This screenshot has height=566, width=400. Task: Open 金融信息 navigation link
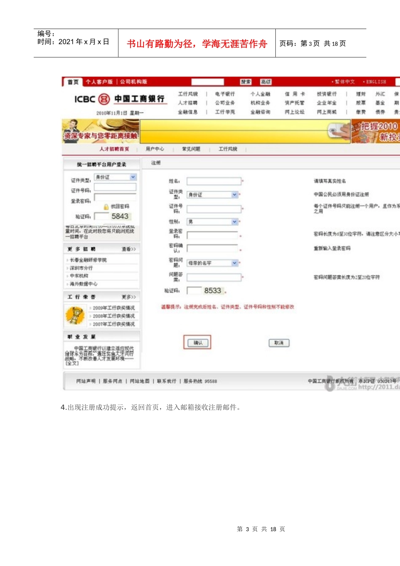[187, 112]
